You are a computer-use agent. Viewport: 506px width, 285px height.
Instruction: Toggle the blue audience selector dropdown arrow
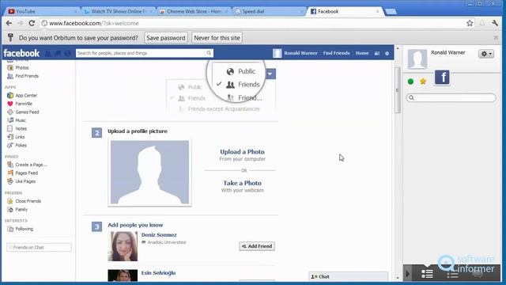[x=270, y=74]
